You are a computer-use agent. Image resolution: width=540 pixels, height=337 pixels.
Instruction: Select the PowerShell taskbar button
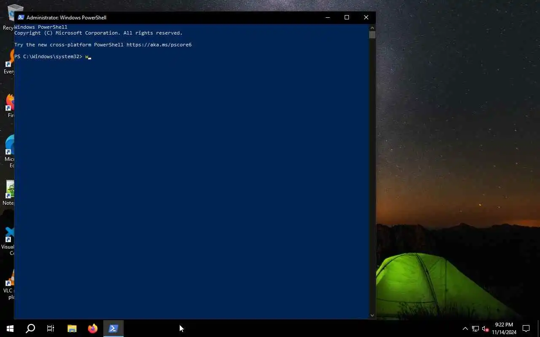pos(113,329)
